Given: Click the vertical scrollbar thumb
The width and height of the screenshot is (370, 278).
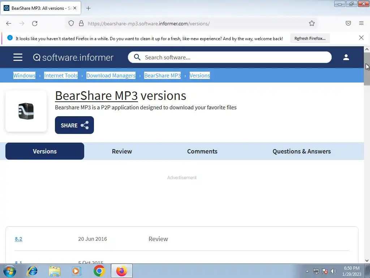Looking at the screenshot, I should point(367,69).
